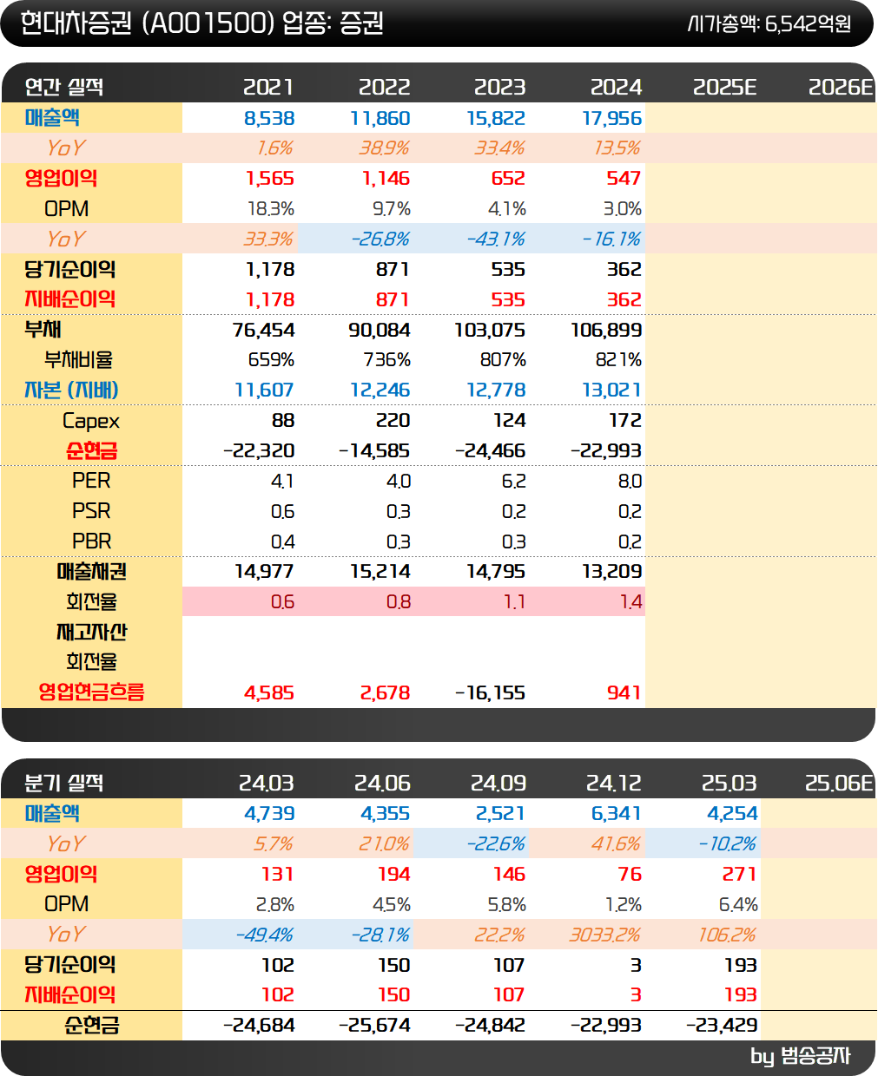
Task: Select the 부채비율 value 821%
Action: tap(619, 360)
